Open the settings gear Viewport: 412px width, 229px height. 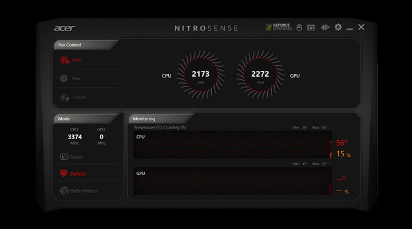click(x=338, y=27)
